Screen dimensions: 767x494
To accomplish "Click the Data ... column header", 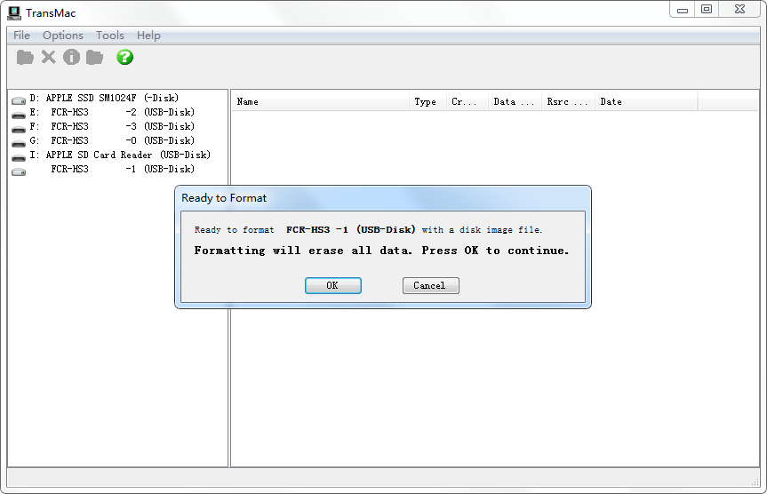I will [515, 102].
